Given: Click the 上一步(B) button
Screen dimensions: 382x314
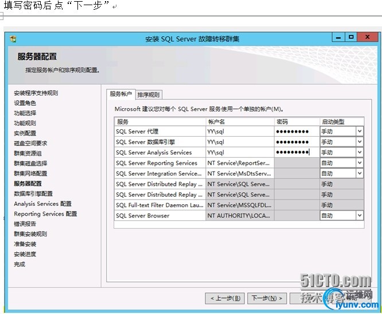Looking at the screenshot, I should tap(225, 298).
